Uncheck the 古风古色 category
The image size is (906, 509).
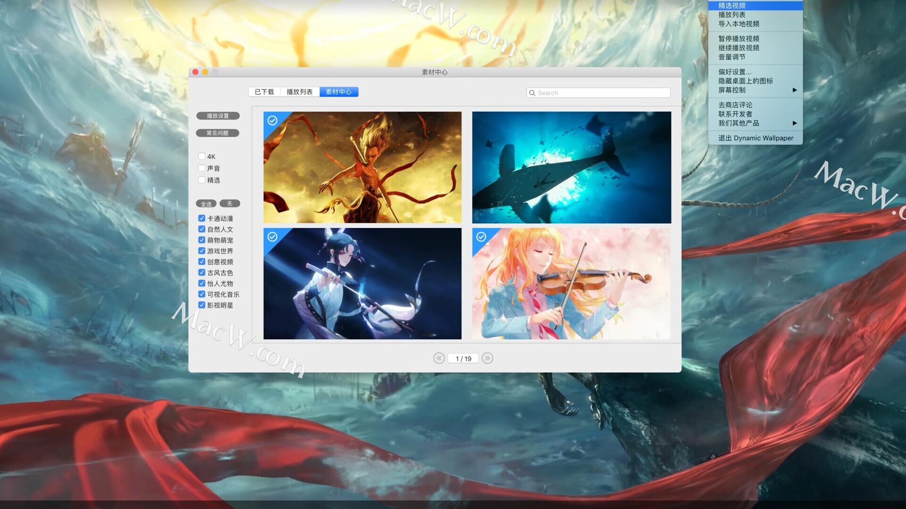201,272
